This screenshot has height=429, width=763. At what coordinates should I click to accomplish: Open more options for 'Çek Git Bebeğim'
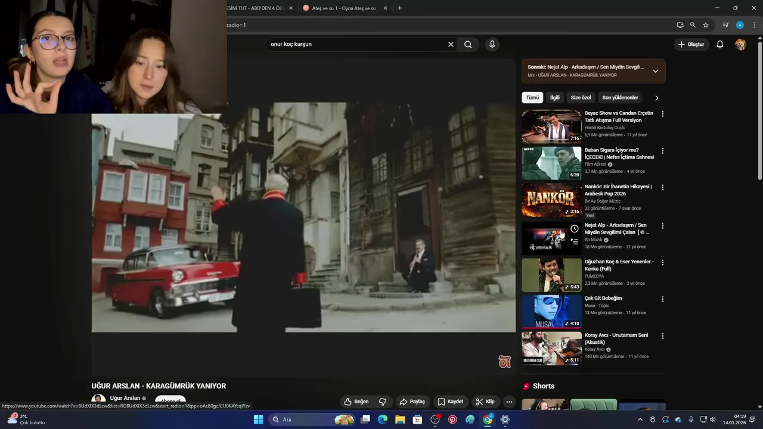click(662, 299)
